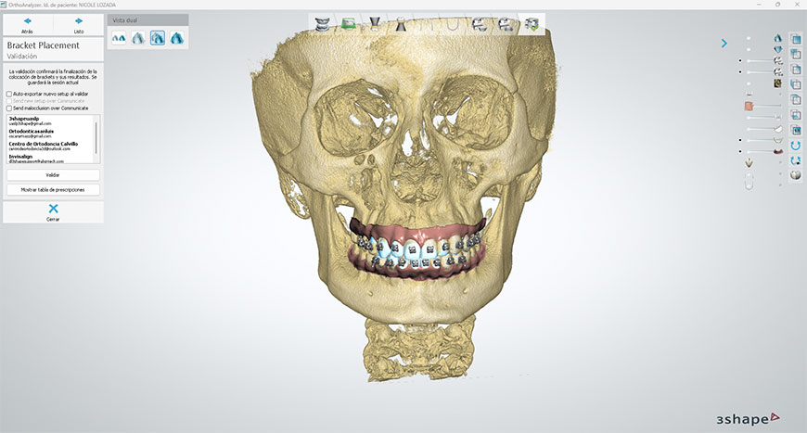This screenshot has height=433, width=807.
Task: Enable Auto-exportar nuevo setup al validar
Action: pyautogui.click(x=8, y=94)
